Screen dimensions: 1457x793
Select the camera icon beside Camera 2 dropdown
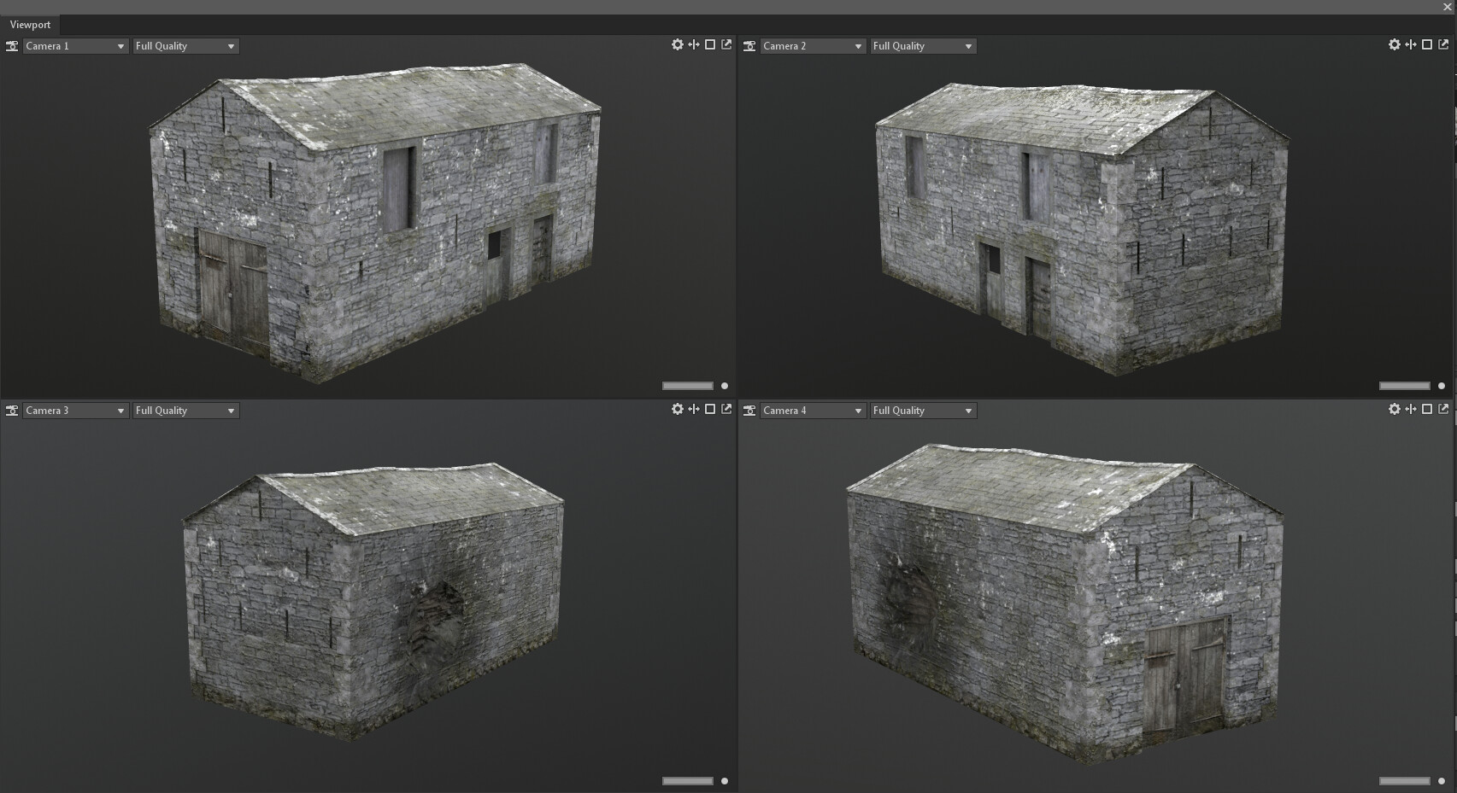749,45
